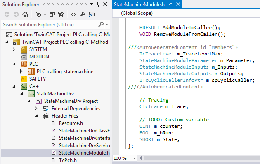Open the Pending Changes Filter dropdown arrow
260x164 pixels.
45,15
